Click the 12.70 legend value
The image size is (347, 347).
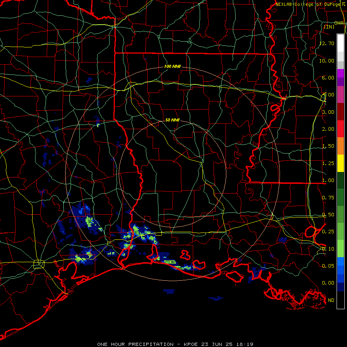pyautogui.click(x=327, y=43)
